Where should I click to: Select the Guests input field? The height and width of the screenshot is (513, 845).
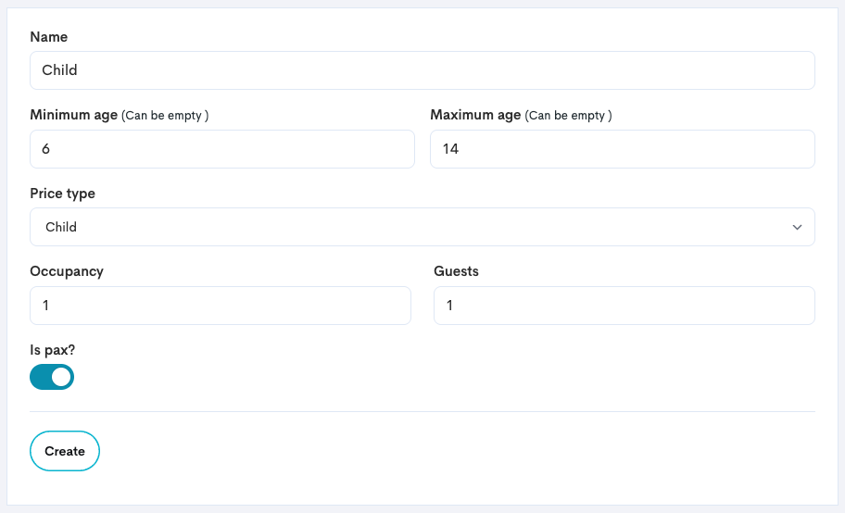click(624, 306)
